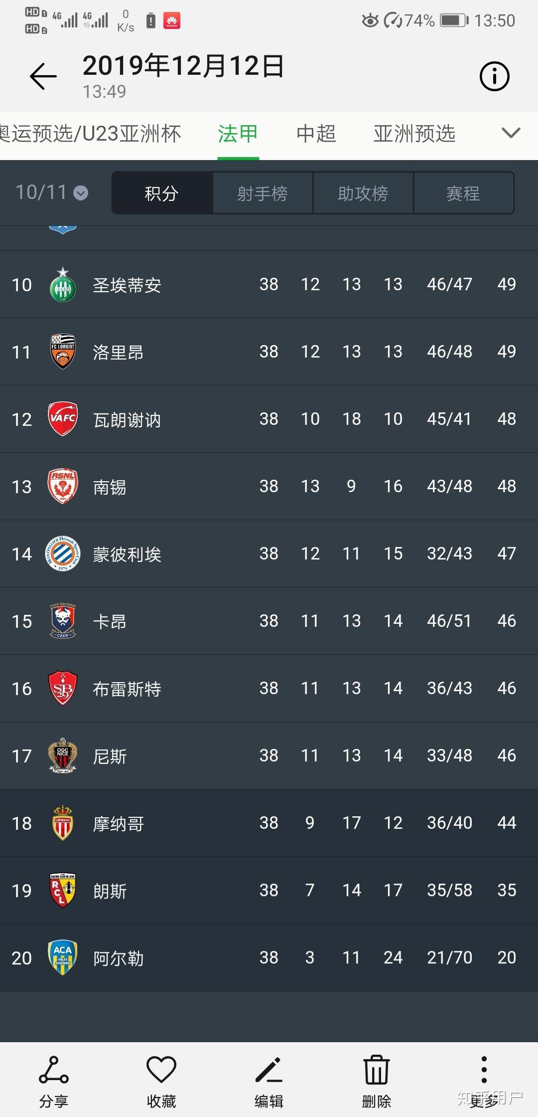Image resolution: width=538 pixels, height=1117 pixels.
Task: Tap the back arrow icon
Action: point(43,76)
